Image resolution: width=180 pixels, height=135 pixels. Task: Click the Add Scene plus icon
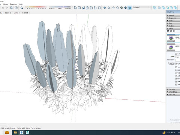pyautogui.click(x=171, y=31)
